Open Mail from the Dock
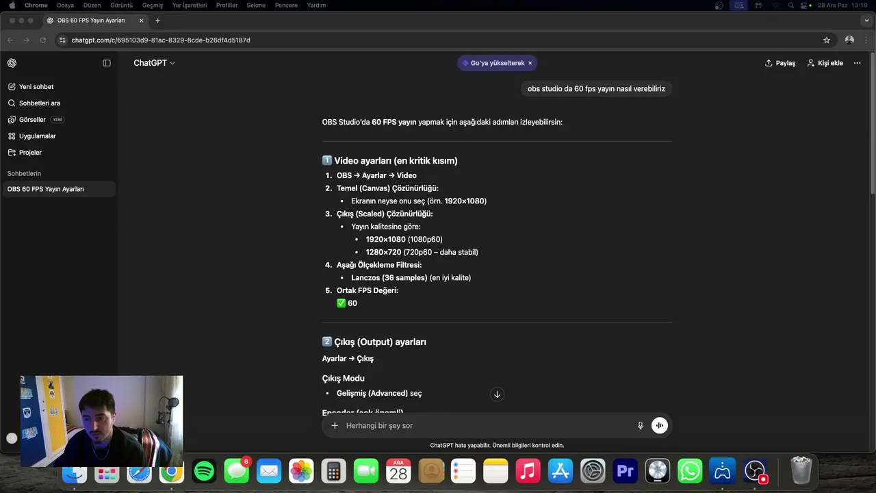 (269, 471)
